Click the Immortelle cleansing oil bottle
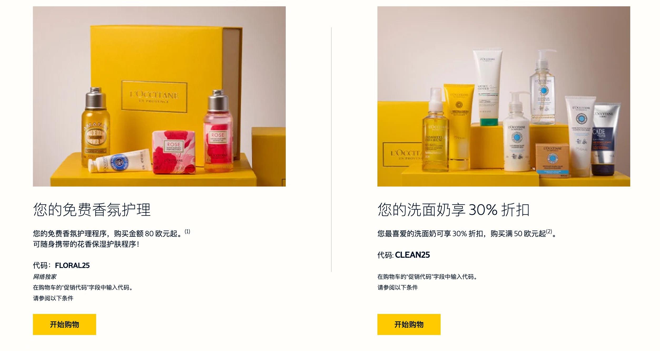Screen dimensions: 660x351 [435, 131]
